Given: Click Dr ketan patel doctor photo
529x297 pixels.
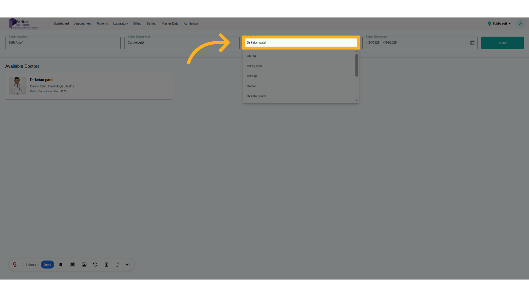Looking at the screenshot, I should click(18, 86).
